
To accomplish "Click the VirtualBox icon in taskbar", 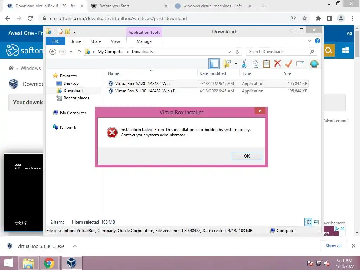I will point(71,263).
